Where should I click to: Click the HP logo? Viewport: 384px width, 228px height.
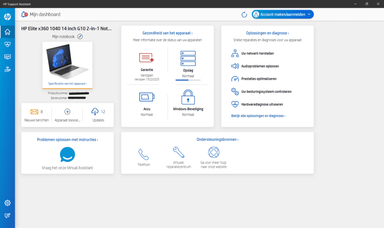7,17
